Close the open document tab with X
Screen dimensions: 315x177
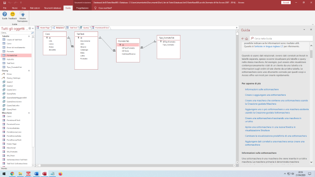click(236, 28)
